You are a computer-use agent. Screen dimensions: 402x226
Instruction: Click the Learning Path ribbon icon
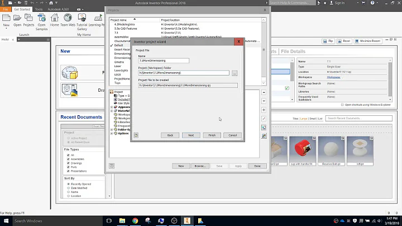point(98,18)
